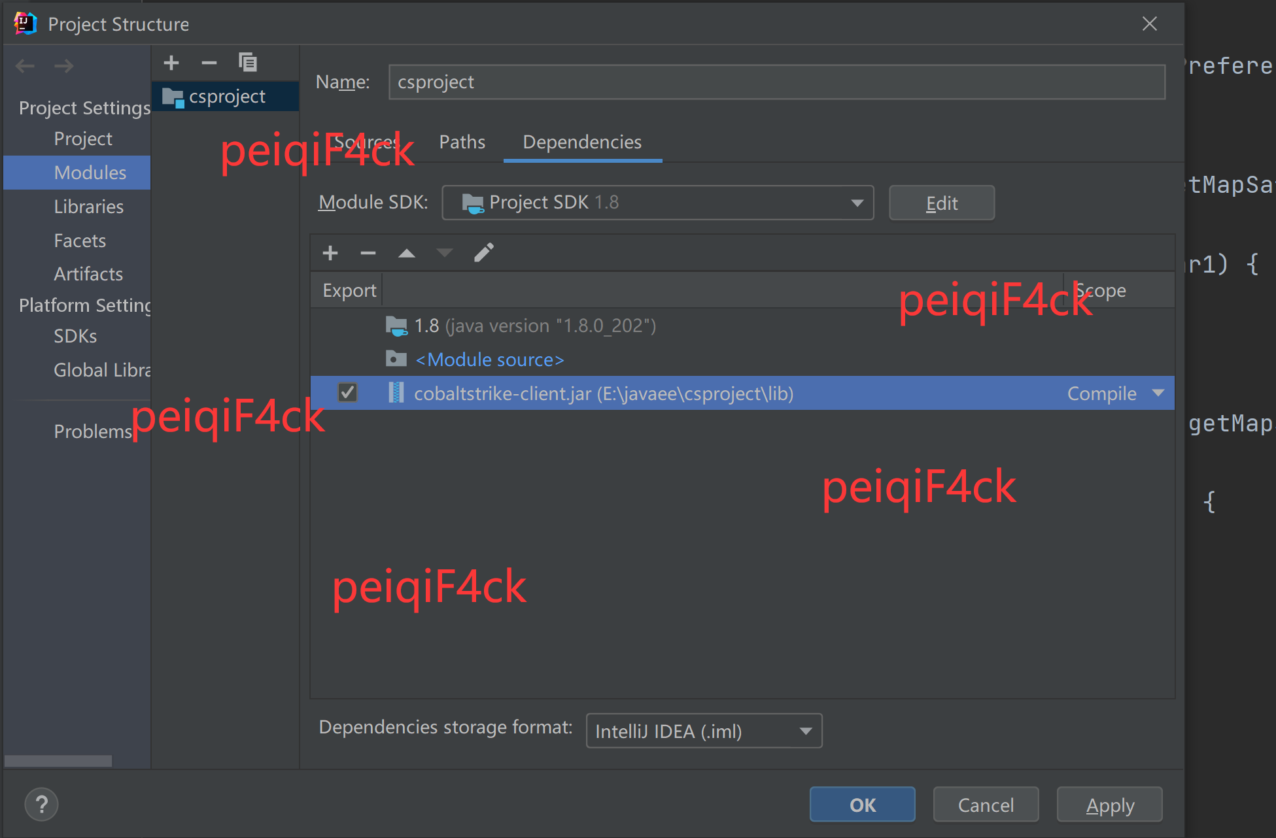Switch to the Dependencies tab
Image resolution: width=1276 pixels, height=838 pixels.
pos(583,142)
